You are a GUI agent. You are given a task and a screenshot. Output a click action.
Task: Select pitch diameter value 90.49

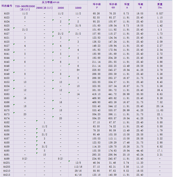[x=96, y=134]
